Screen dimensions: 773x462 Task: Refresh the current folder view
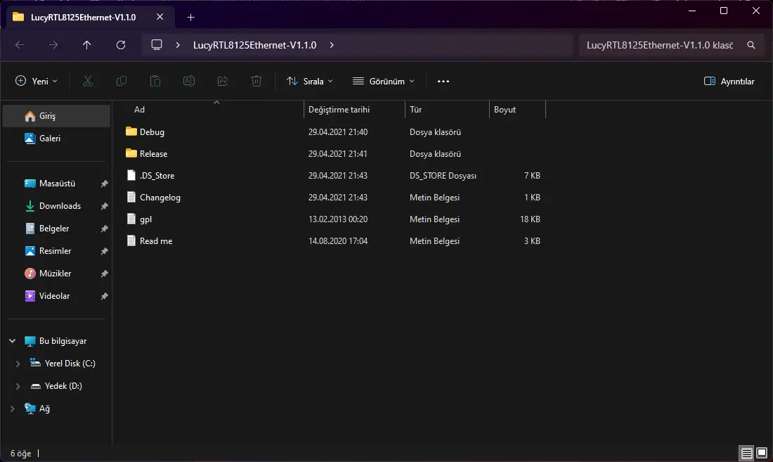[x=121, y=45]
